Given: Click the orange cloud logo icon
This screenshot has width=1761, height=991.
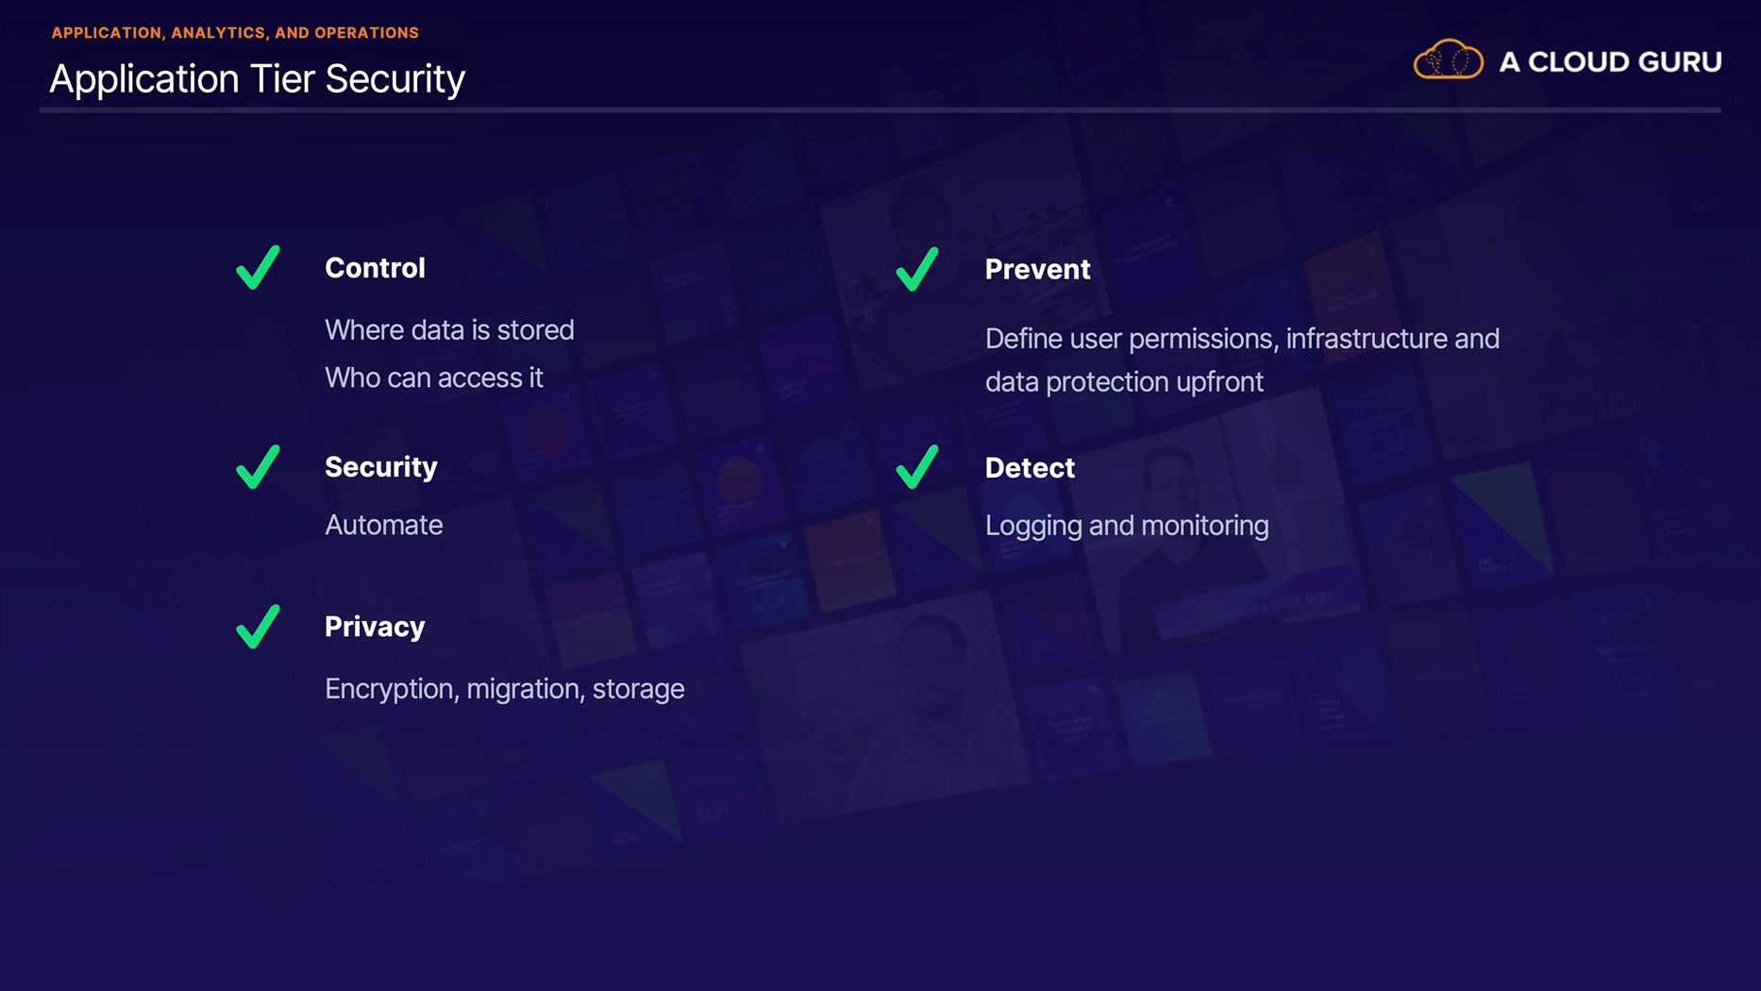Looking at the screenshot, I should coord(1448,60).
